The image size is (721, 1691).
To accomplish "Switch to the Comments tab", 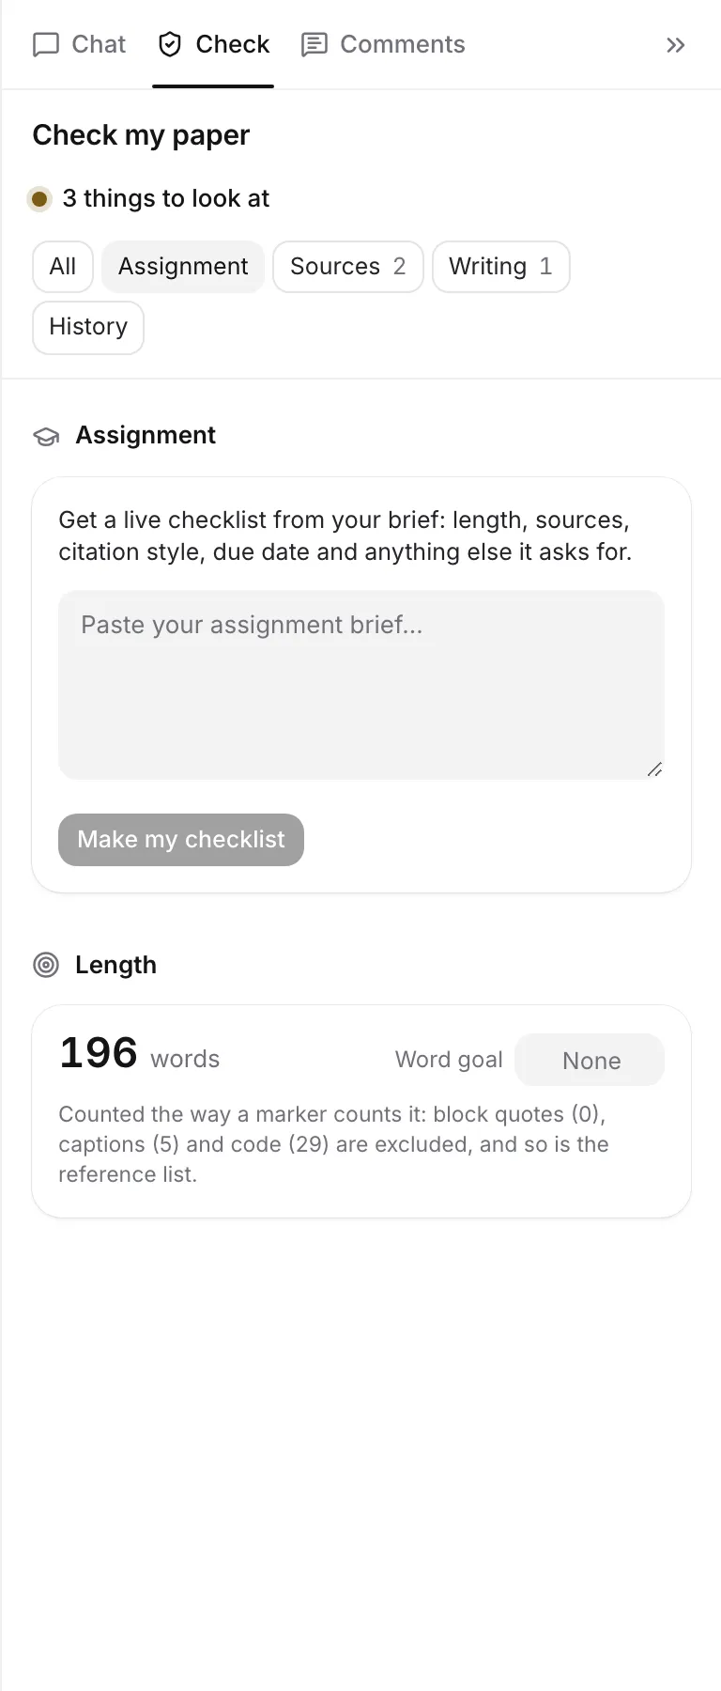I will 383,45.
